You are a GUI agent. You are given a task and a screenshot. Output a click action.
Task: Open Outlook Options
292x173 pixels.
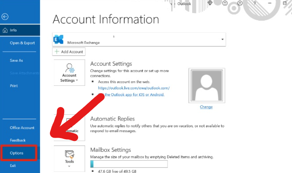(19, 153)
